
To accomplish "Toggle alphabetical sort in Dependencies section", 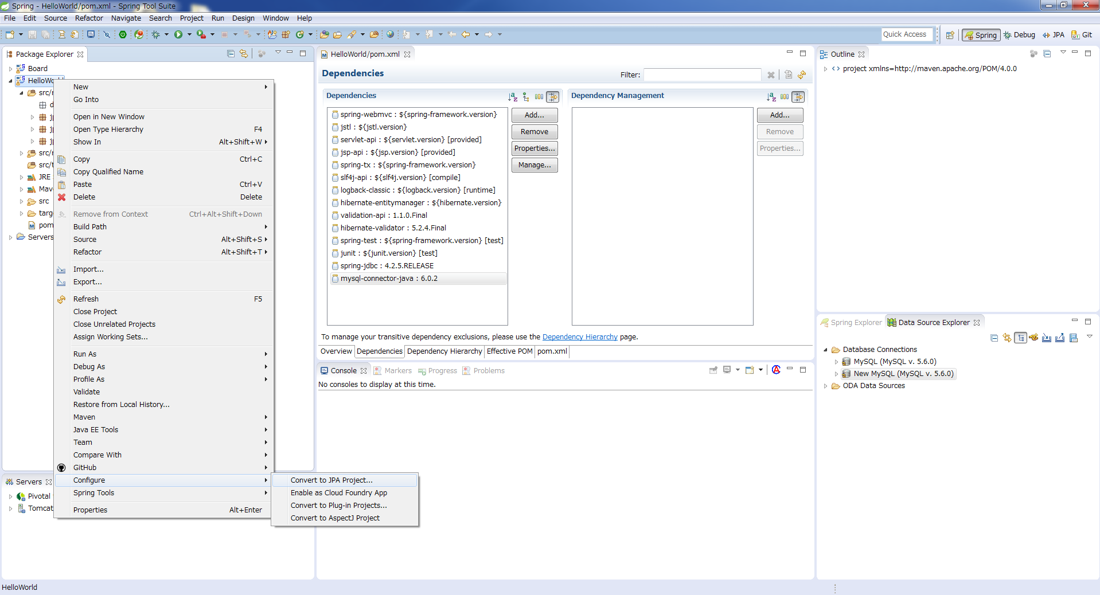I will [x=512, y=97].
